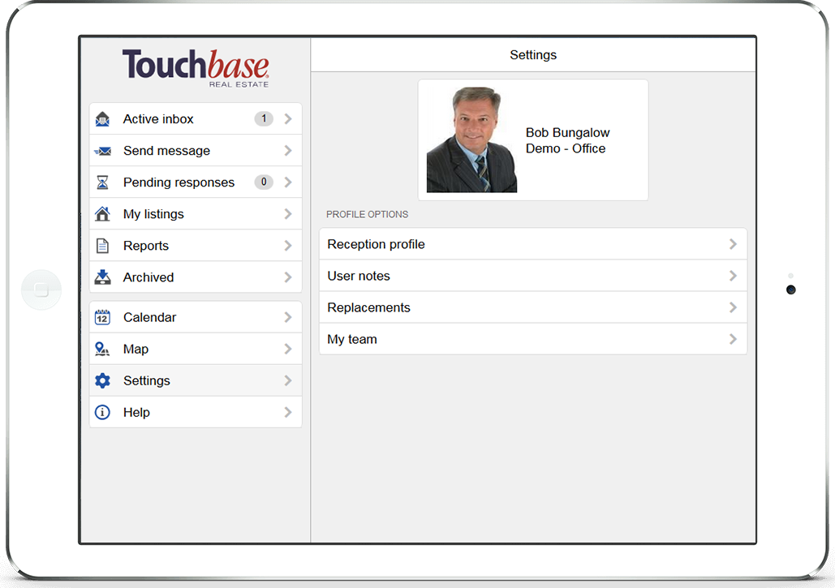Select the Settings gear icon
Screen dimensions: 835x588
(102, 380)
